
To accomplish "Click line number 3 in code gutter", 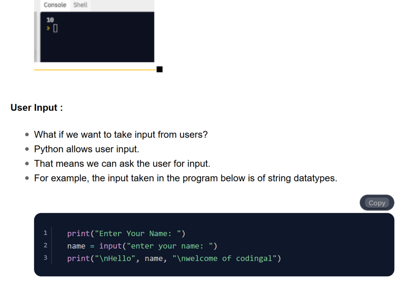I will click(45, 258).
